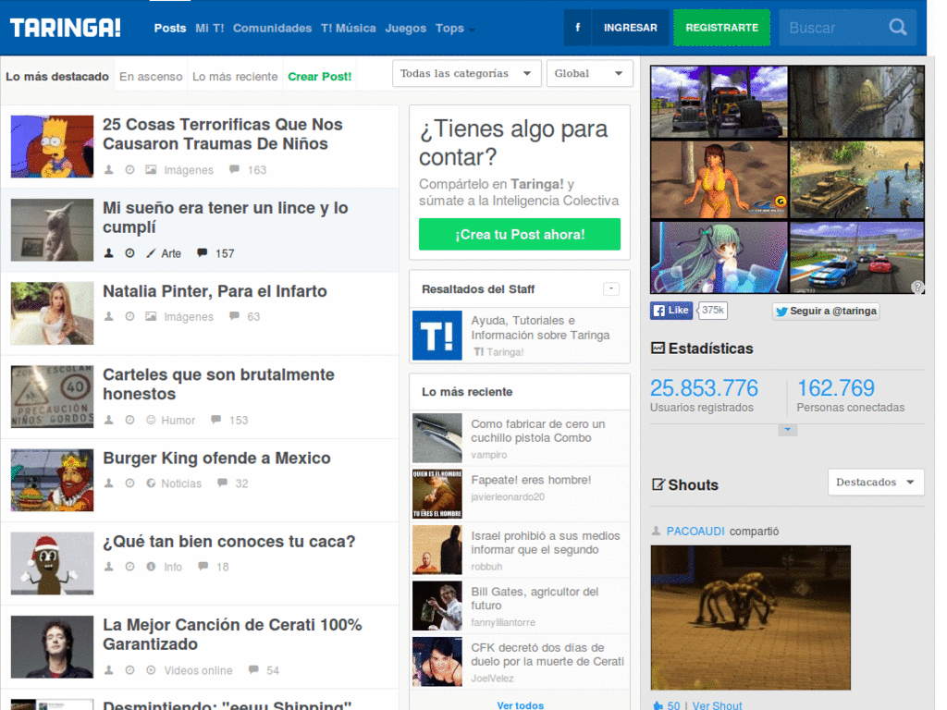The image size is (947, 710).
Task: Click comment bubble icon beside 32
Action: pyautogui.click(x=222, y=483)
